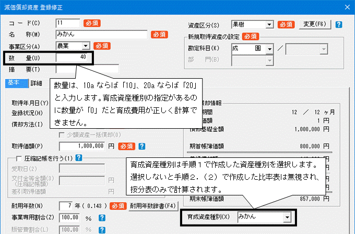355x234 pixels.
Task: Open help icon next to 事業専用割合 field
Action: tap(102, 218)
